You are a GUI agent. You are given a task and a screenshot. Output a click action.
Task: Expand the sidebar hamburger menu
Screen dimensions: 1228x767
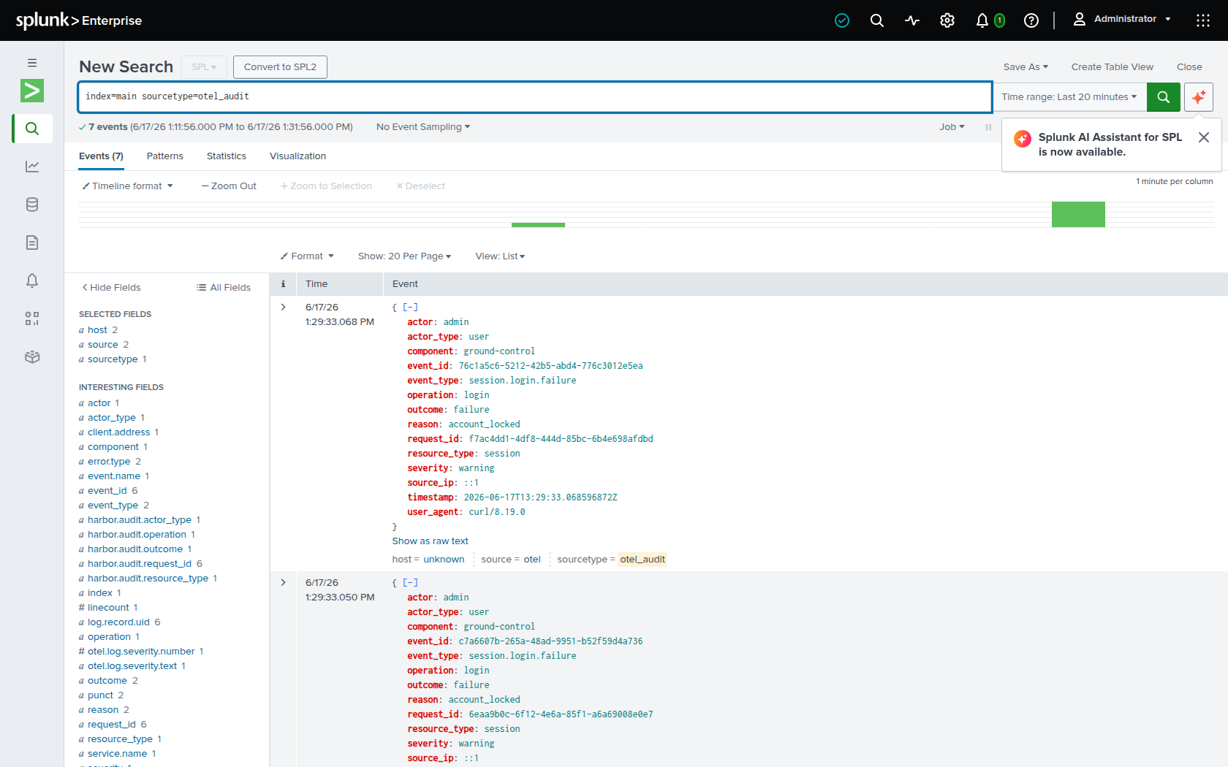tap(32, 63)
